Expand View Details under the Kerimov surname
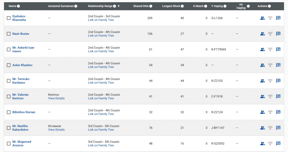The image size is (288, 152). [x=56, y=98]
